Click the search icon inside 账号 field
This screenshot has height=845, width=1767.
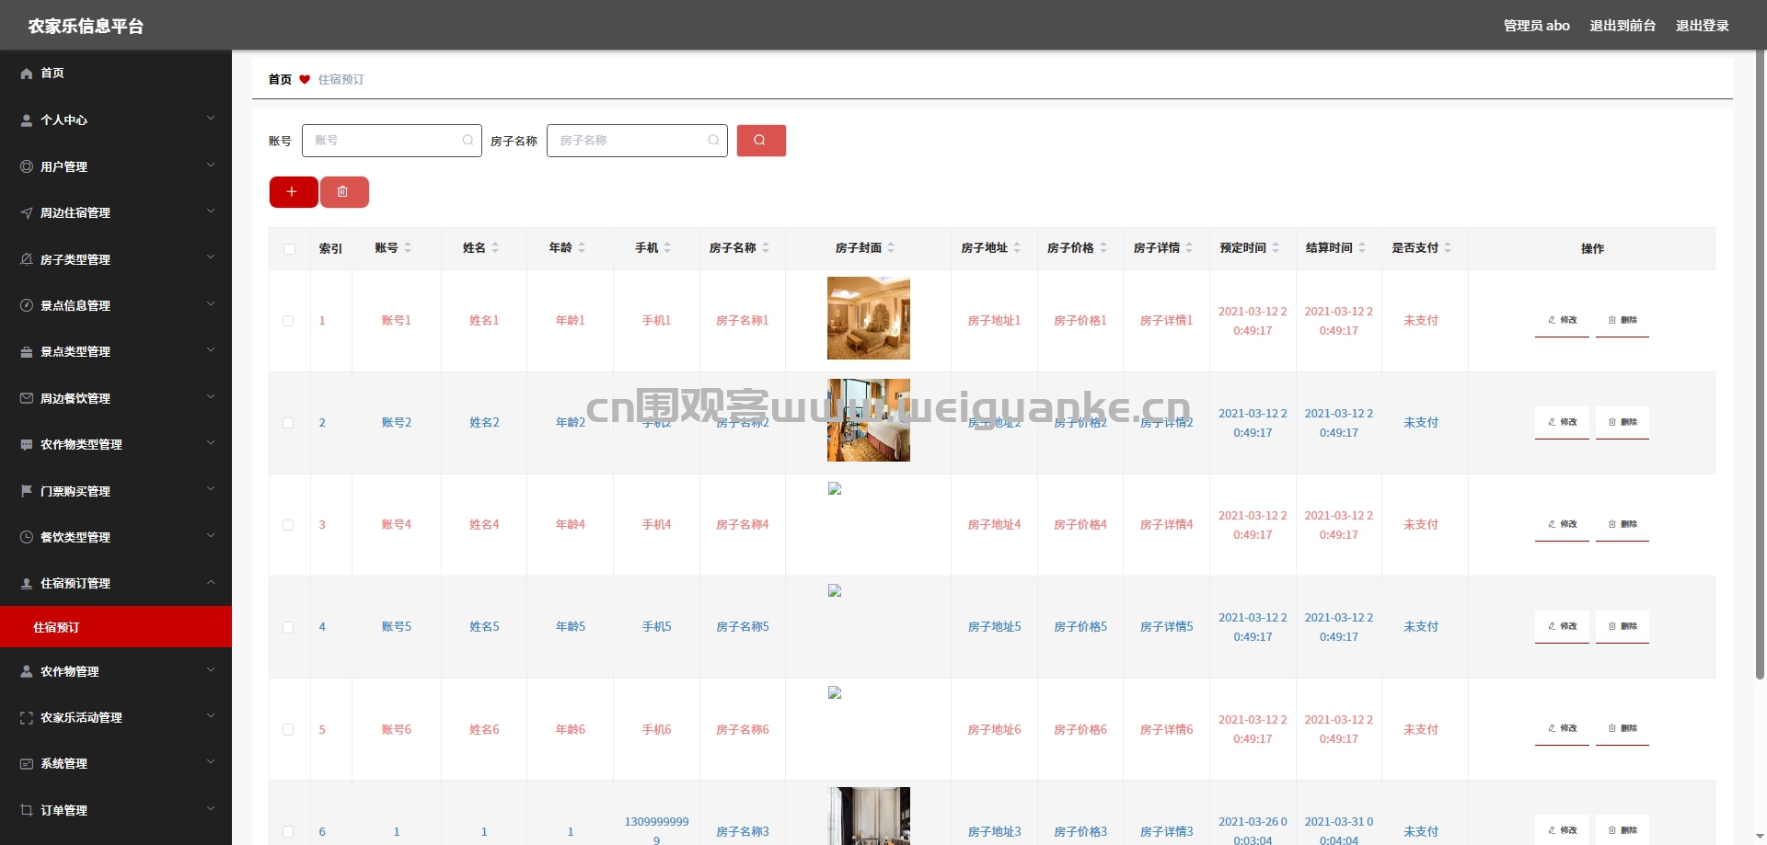coord(468,141)
